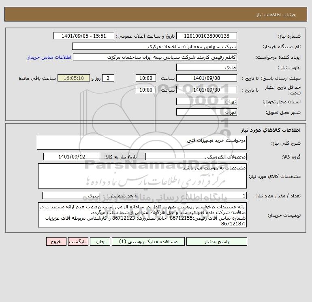Click the ایجاد کننده درخواست label
Viewport: 312px width, 302px height.
[x=278, y=57]
